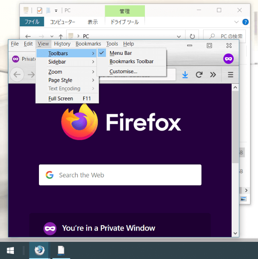Expand Explorer ribbon with the chevron

237,22
